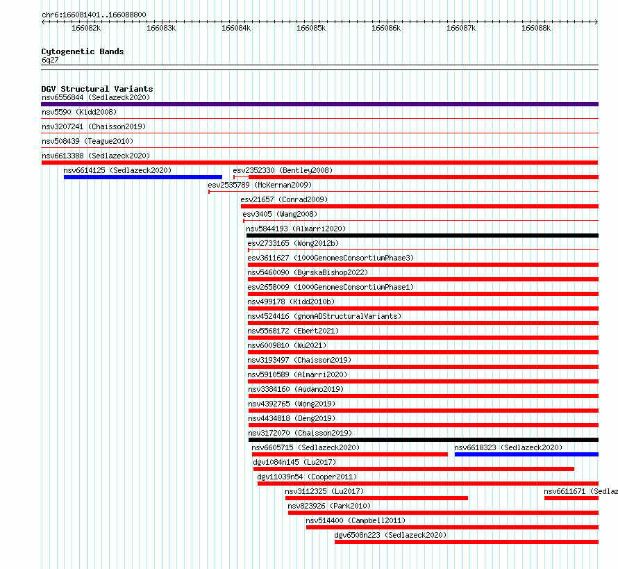Open dgv1084n145 (Lu2017) variant

pos(294,462)
